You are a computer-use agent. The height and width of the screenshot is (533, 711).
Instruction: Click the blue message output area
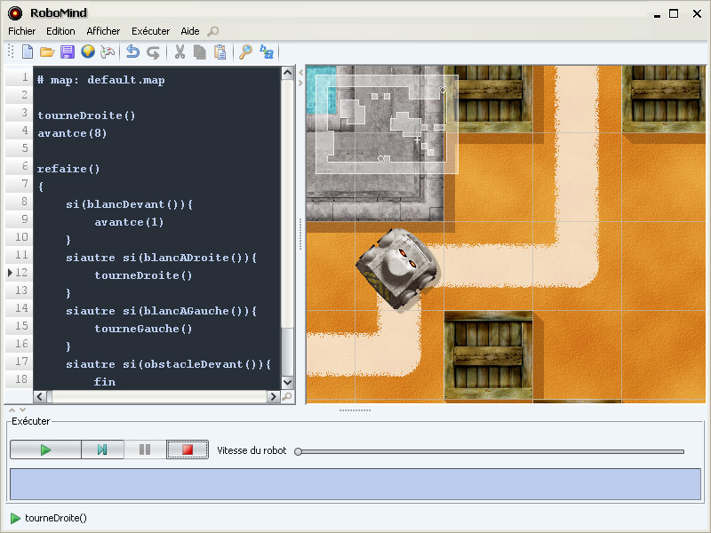tap(355, 484)
